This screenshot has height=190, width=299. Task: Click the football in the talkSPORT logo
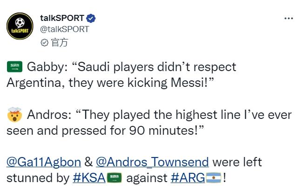(x=20, y=22)
